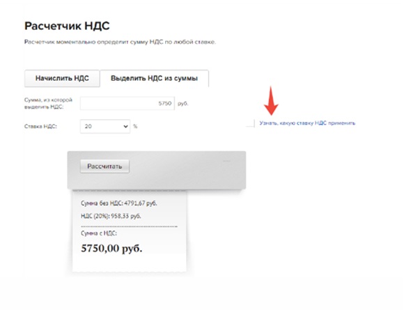Click the Ставка НДС label
Viewport: 418px width, 310px height.
pyautogui.click(x=40, y=126)
